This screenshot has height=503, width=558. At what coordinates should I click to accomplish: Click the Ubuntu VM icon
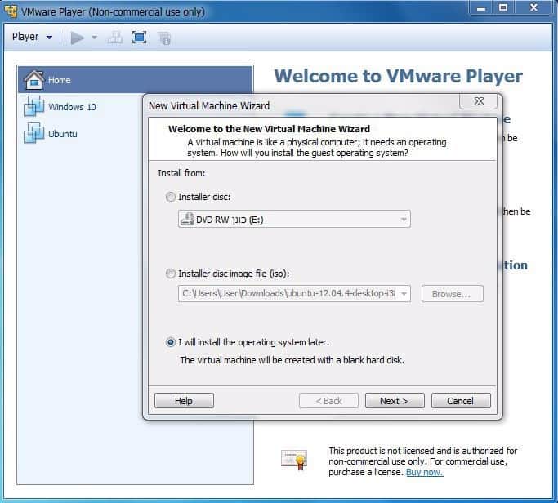tap(33, 132)
